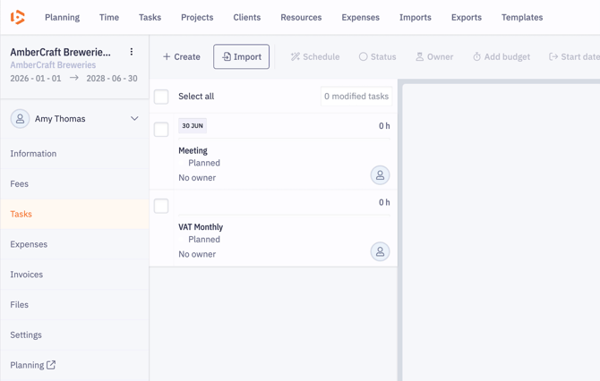Tick the Select all checkbox

point(161,97)
